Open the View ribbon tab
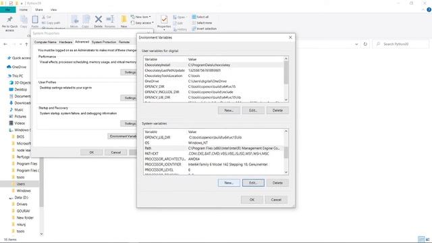The width and height of the screenshot is (432, 243). click(53, 9)
